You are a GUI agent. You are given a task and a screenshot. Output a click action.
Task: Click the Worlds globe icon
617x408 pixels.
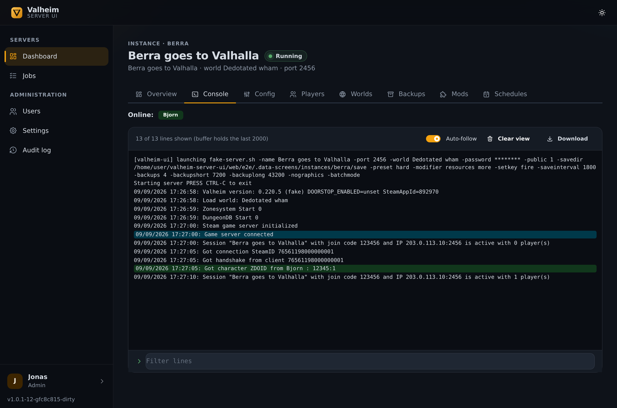coord(342,94)
